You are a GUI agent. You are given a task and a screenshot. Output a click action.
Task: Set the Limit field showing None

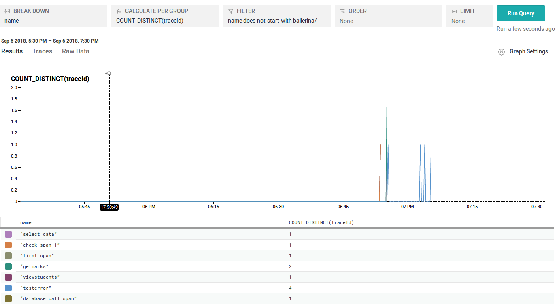pyautogui.click(x=470, y=16)
